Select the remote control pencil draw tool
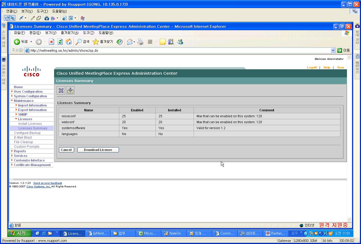 click(33, 18)
